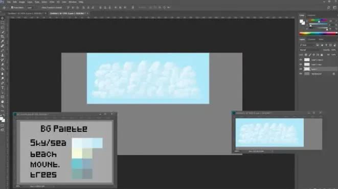Image resolution: width=338 pixels, height=189 pixels.
Task: Change screen mode from the toolbar
Action: [x=3, y=130]
